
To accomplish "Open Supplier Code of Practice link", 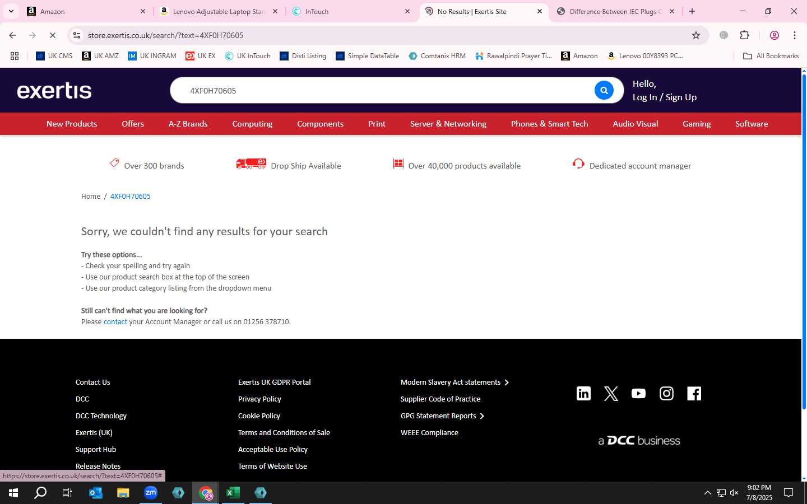I will pos(440,399).
